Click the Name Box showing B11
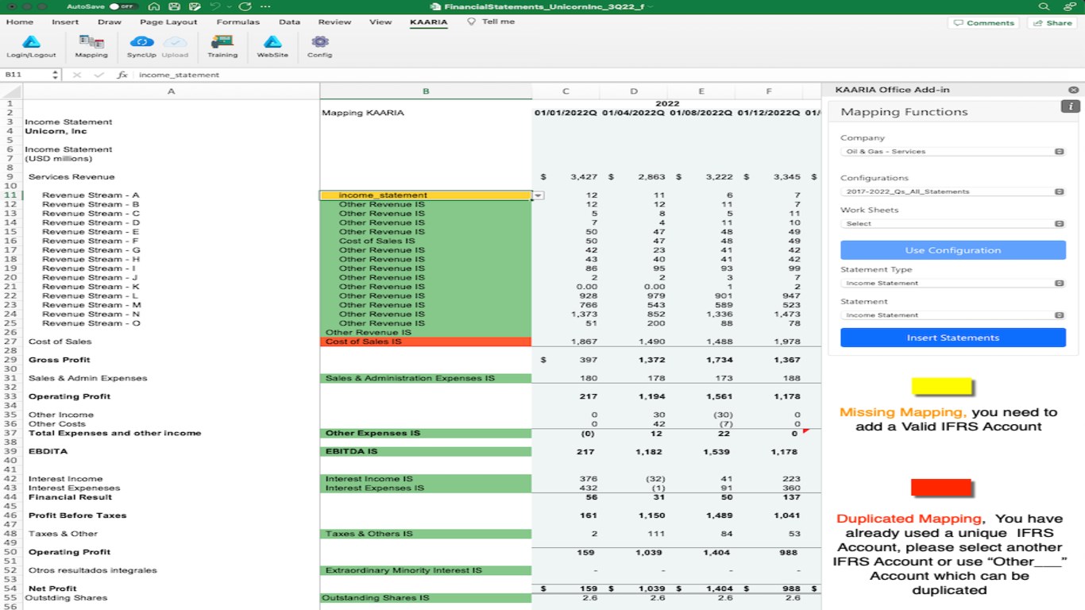Image resolution: width=1085 pixels, height=610 pixels. click(x=27, y=75)
